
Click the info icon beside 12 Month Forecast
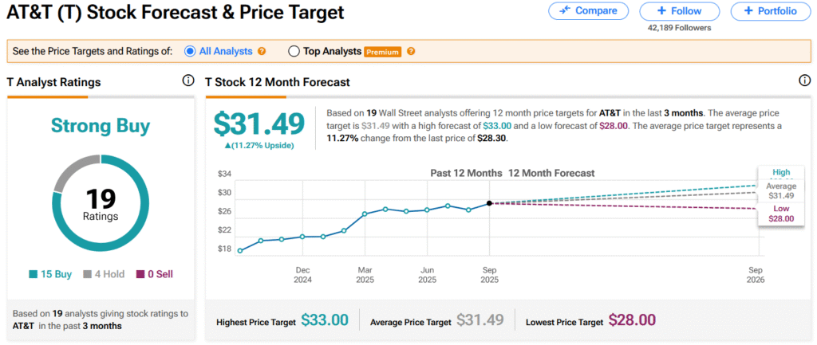pyautogui.click(x=804, y=81)
